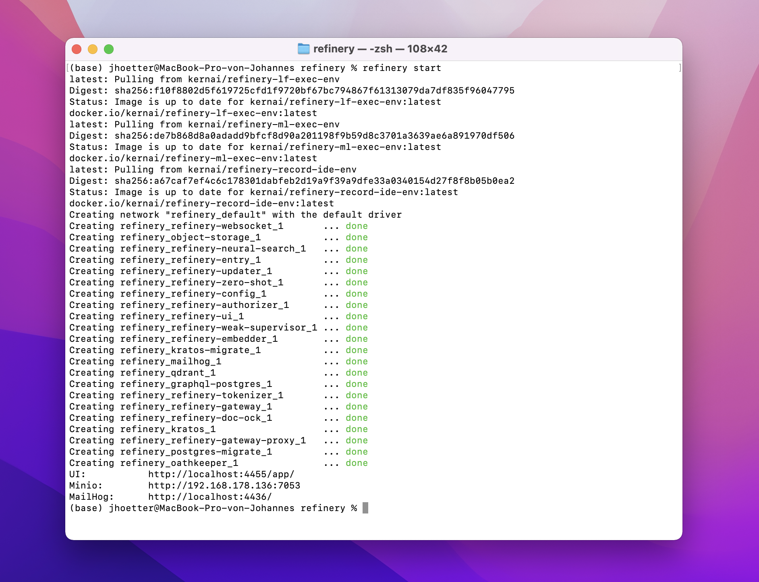Click the first sha256 digest line

pyautogui.click(x=292, y=91)
